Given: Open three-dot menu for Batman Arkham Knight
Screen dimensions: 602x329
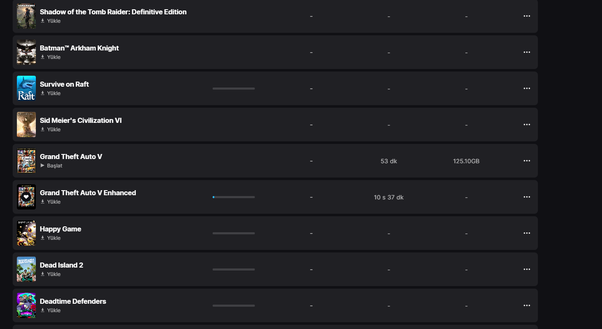Looking at the screenshot, I should [526, 52].
